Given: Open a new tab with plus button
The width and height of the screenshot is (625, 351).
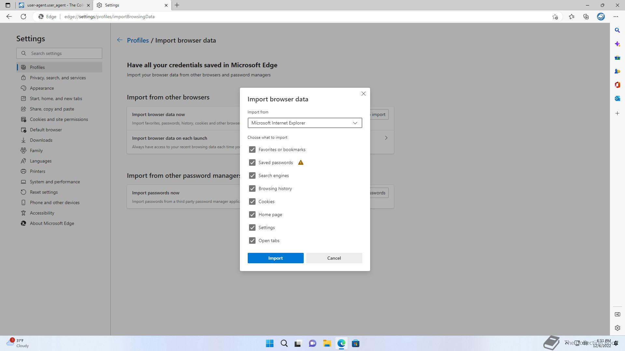Looking at the screenshot, I should click(x=177, y=5).
